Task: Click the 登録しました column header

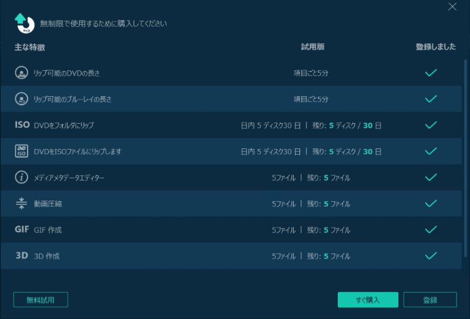Action: pos(435,47)
